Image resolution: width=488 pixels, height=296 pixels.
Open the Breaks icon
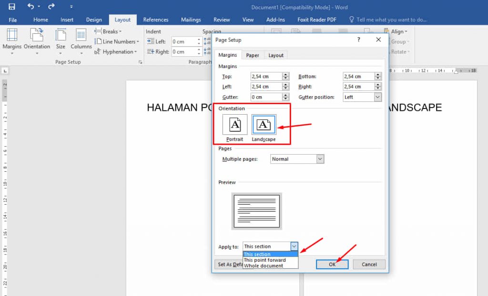point(107,31)
